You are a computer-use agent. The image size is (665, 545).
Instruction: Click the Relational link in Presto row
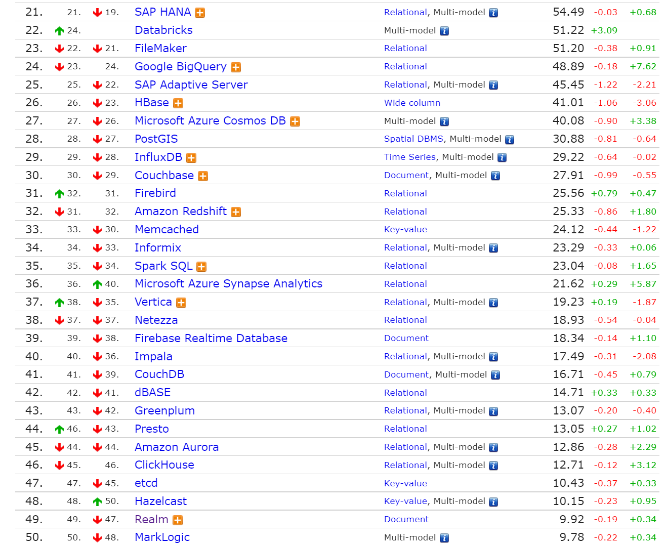tap(405, 429)
